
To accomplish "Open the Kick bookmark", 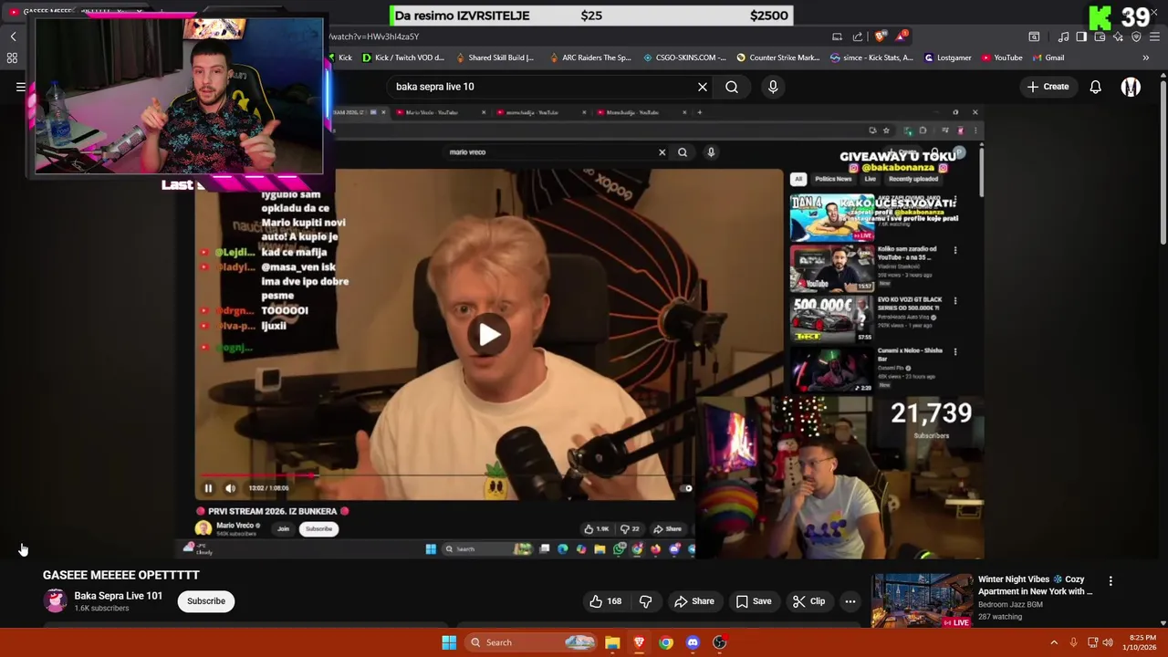I will click(339, 57).
